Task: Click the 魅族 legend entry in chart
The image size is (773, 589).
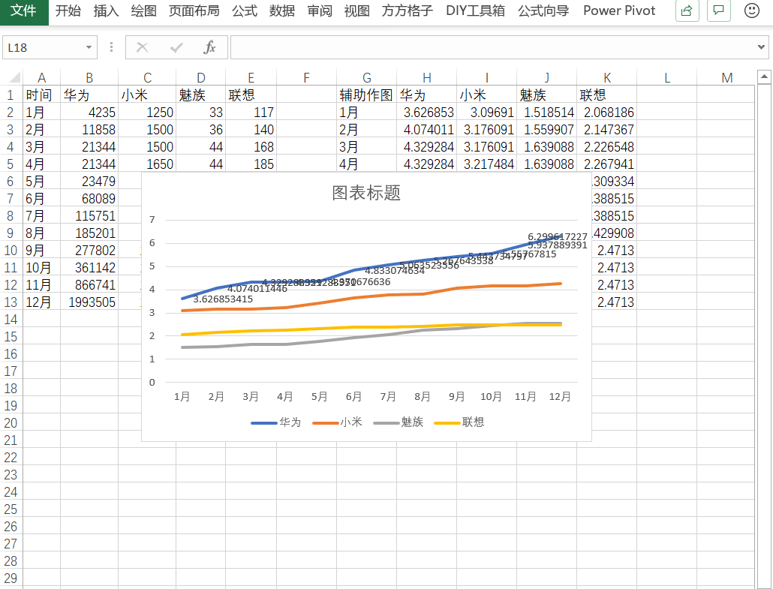Action: coord(399,422)
